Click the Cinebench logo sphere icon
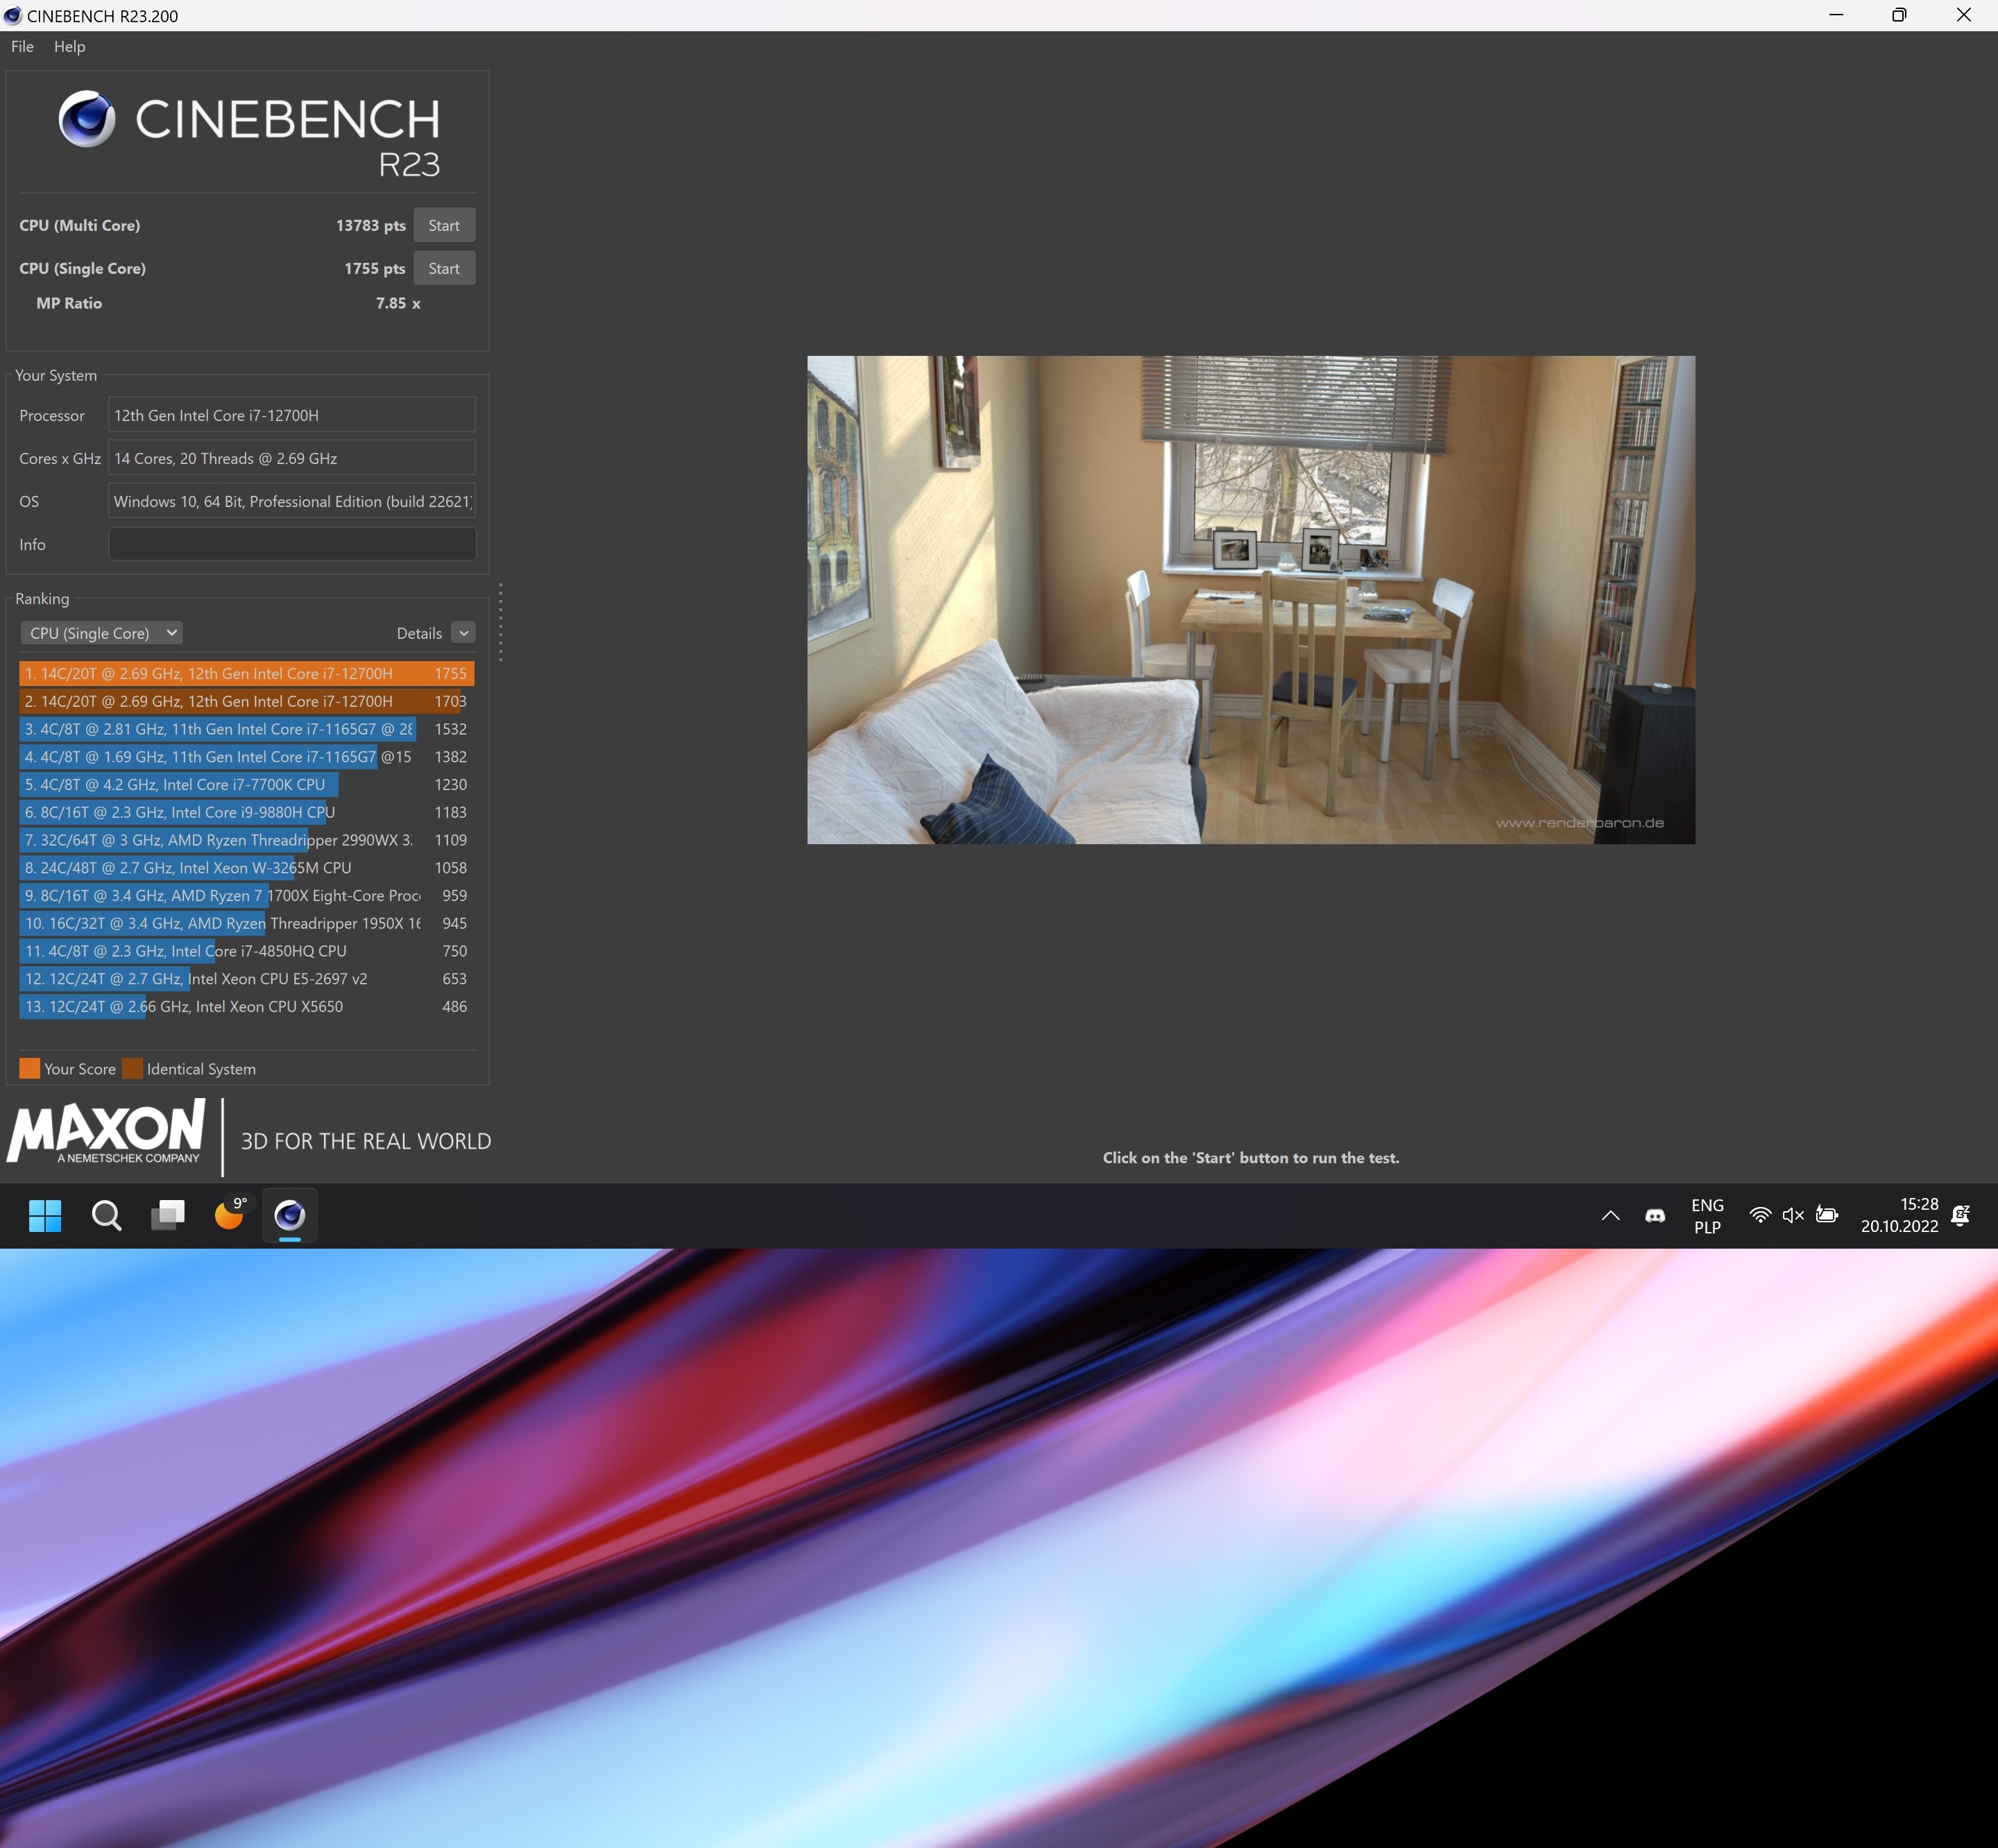 click(87, 119)
